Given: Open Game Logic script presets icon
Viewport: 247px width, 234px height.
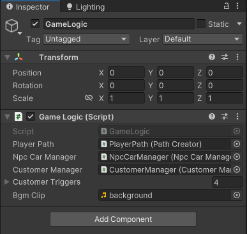Looking at the screenshot, I should click(x=225, y=116).
